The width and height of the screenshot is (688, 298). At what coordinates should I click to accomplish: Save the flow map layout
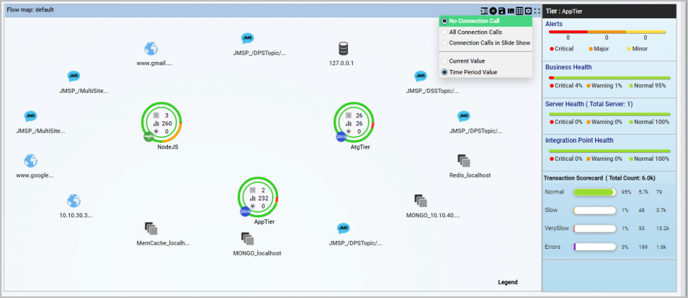501,11
